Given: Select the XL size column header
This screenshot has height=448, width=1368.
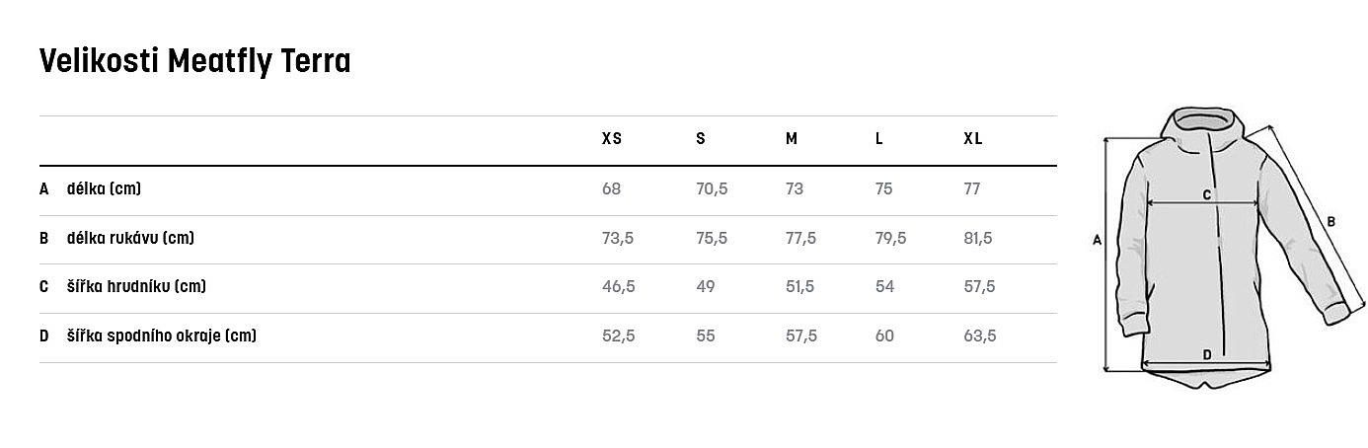Looking at the screenshot, I should 973,139.
